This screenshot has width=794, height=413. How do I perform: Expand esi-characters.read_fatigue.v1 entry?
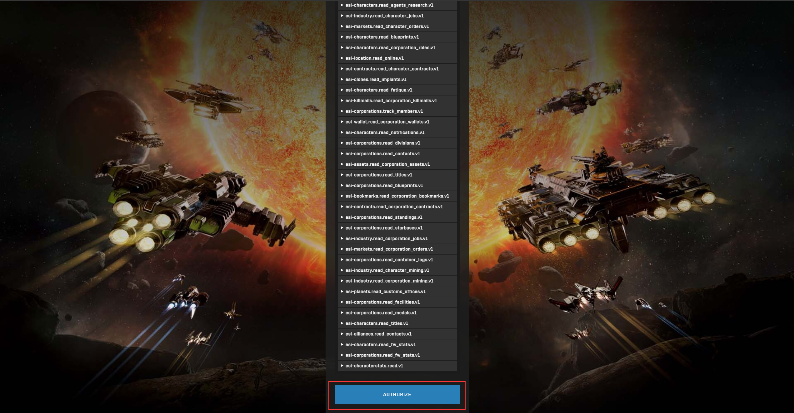379,90
